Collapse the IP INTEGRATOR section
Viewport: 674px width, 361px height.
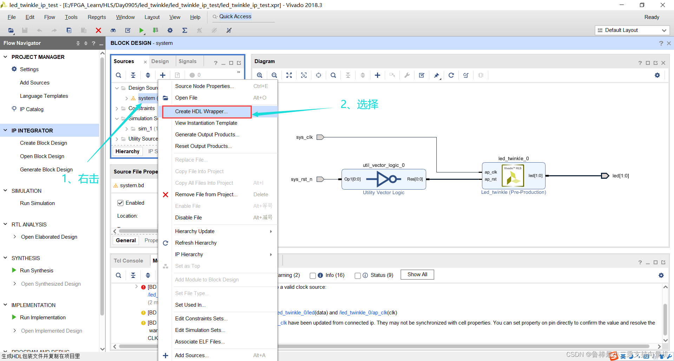coord(5,130)
